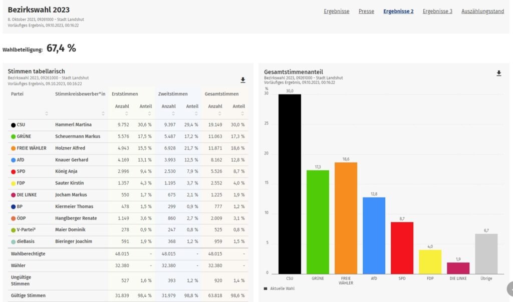The image size is (513, 302).
Task: Click candidate name Maier Dominik
Action: 70,230
